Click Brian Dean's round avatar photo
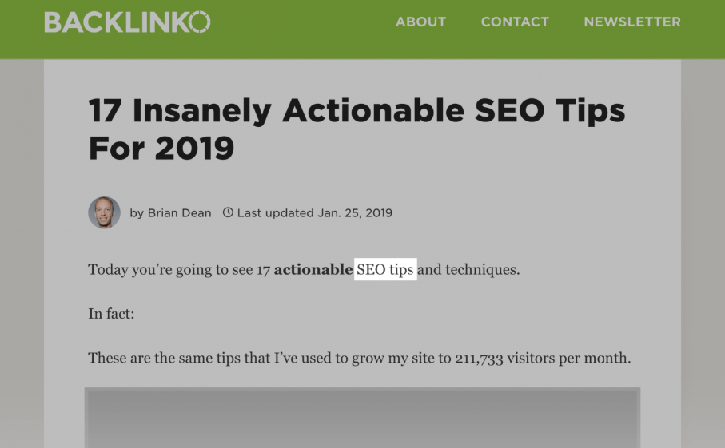Screen dimensions: 725x448 105,212
